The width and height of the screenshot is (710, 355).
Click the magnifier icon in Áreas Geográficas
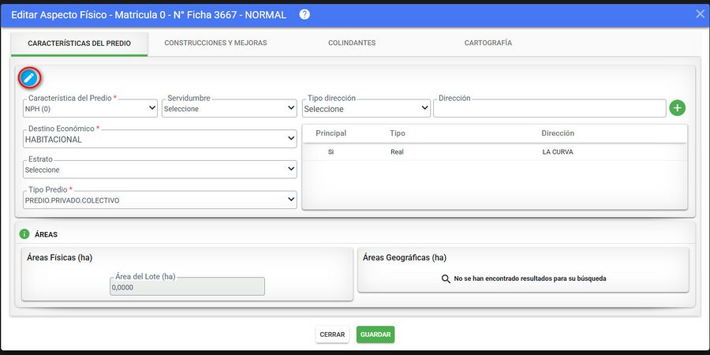446,278
